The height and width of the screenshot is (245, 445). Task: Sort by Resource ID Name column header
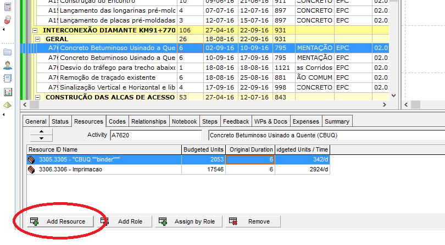pos(104,149)
